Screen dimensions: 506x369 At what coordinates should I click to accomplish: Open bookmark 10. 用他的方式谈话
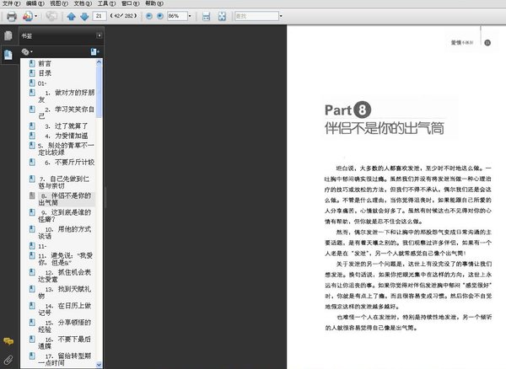tap(65, 233)
